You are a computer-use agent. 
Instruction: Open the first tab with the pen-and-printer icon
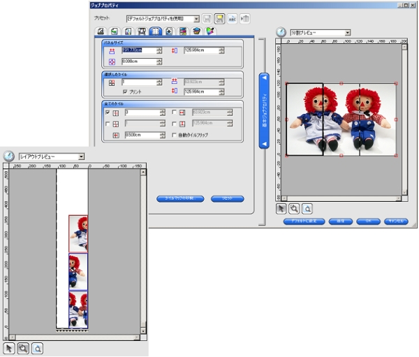(101, 31)
